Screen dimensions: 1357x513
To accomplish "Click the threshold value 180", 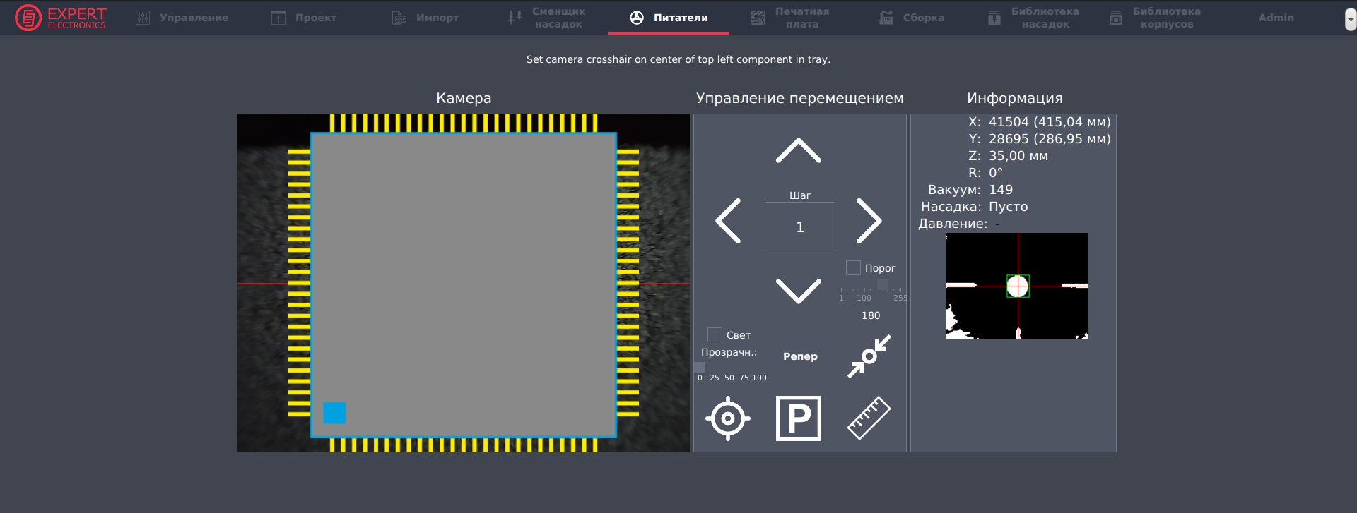I will (871, 315).
